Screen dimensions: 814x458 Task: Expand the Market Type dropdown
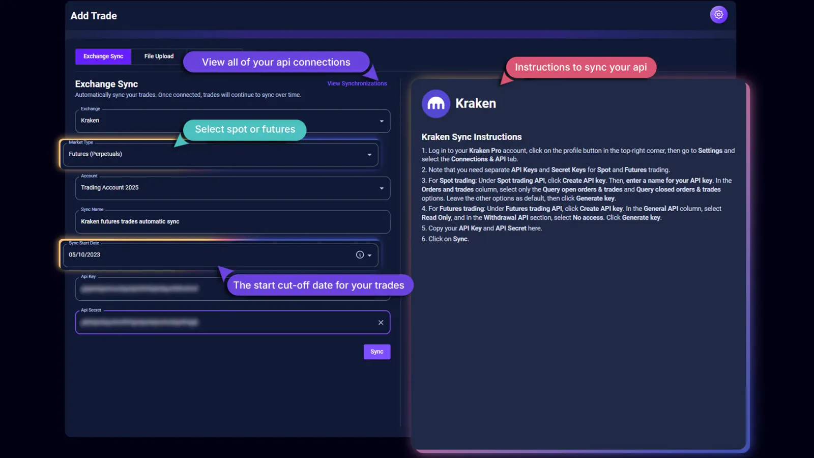point(369,154)
